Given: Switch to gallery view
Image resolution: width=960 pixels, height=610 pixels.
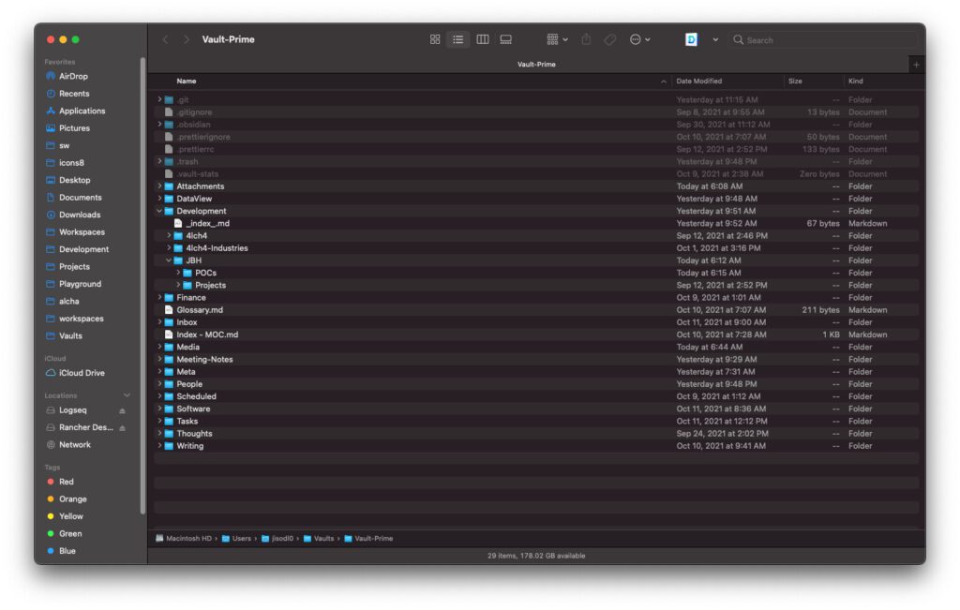Looking at the screenshot, I should (506, 39).
